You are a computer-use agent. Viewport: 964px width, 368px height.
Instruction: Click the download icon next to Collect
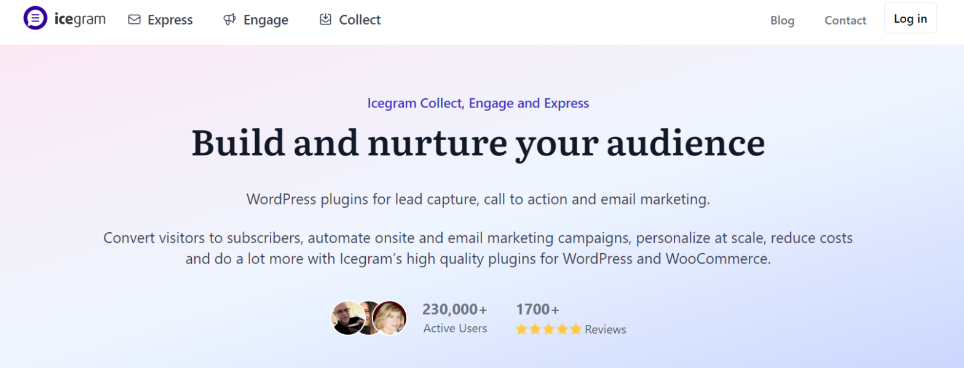tap(324, 19)
